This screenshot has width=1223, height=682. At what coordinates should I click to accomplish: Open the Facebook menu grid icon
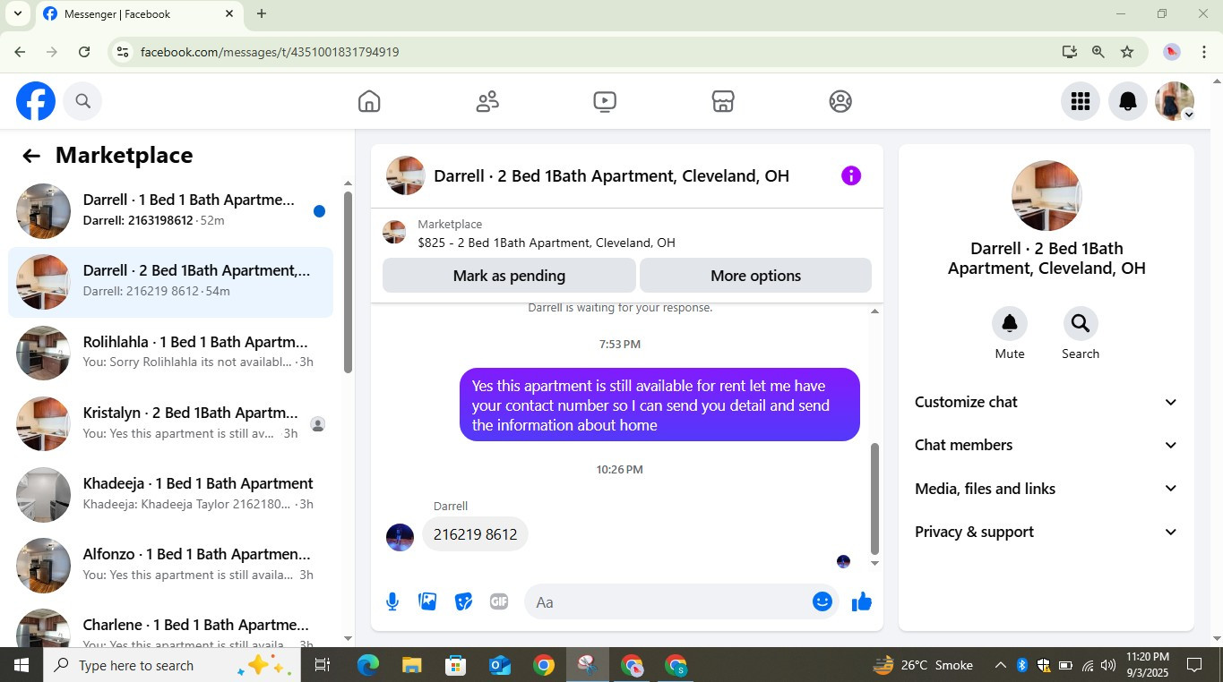click(x=1081, y=101)
